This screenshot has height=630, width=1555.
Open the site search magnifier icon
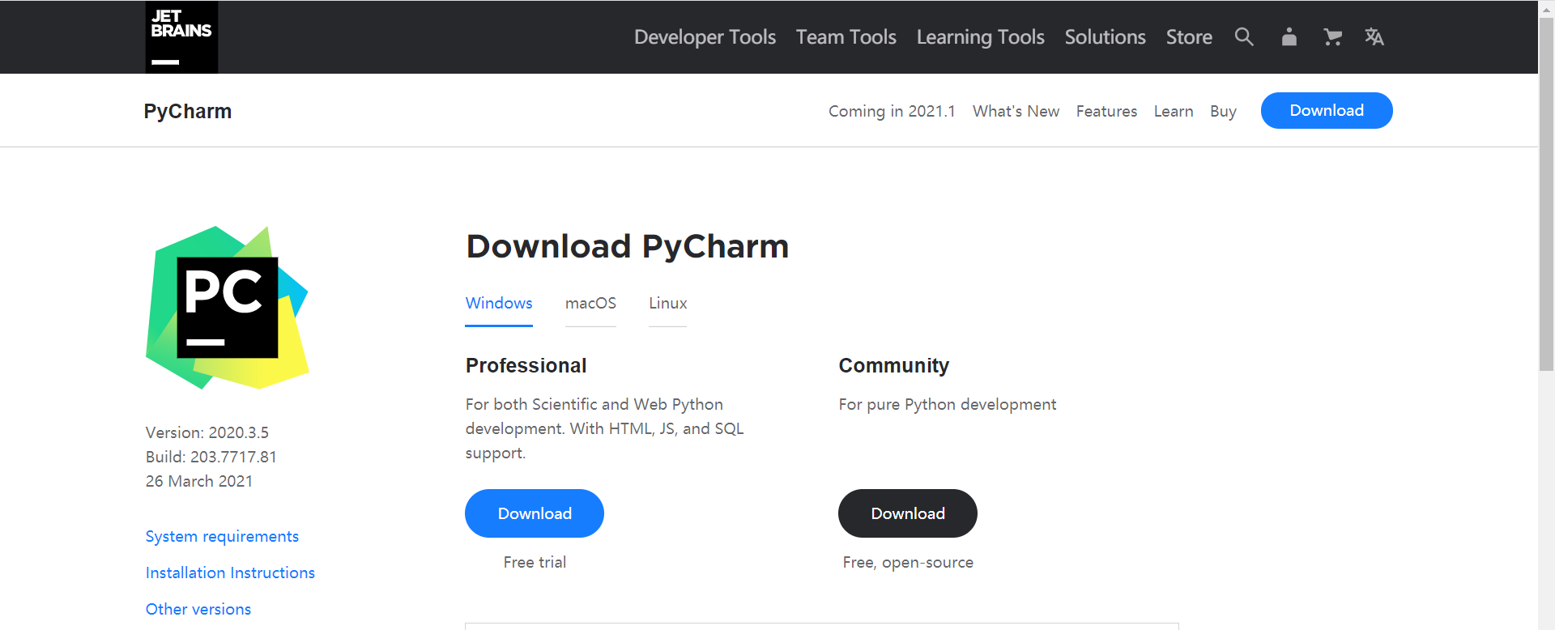pyautogui.click(x=1244, y=36)
